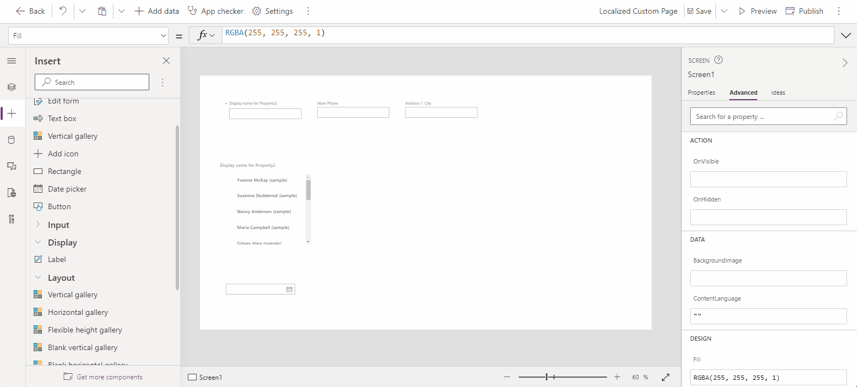Click the Back button

(30, 10)
